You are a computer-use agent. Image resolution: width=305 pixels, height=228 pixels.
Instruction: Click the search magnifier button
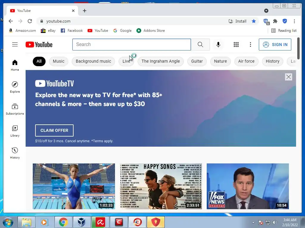click(x=200, y=45)
